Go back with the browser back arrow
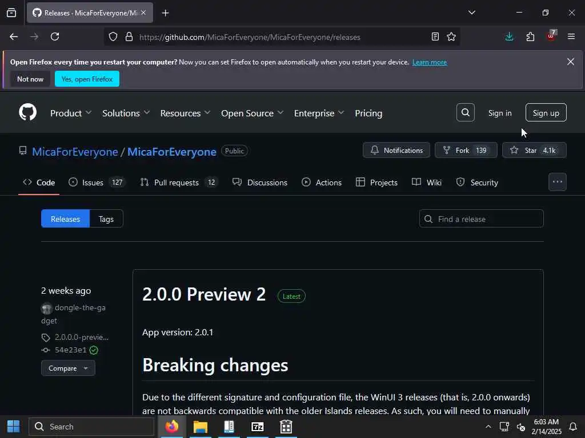 [14, 36]
